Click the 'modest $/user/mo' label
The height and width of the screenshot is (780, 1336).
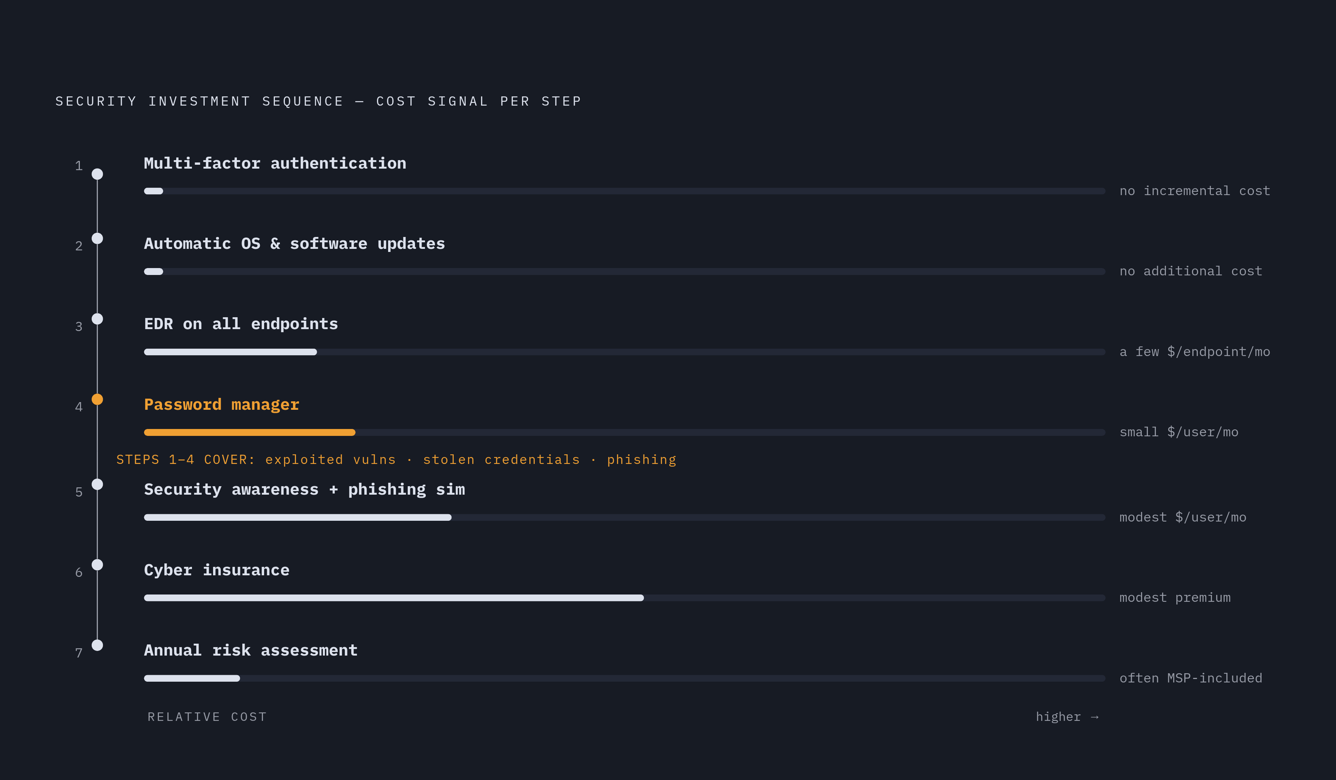(x=1183, y=518)
